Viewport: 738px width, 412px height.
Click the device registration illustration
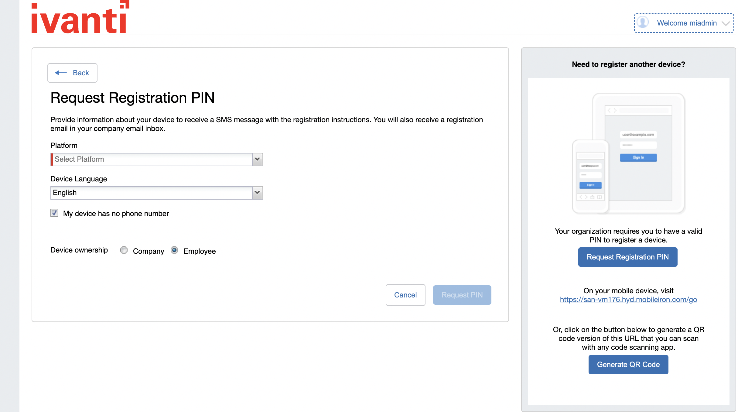click(x=628, y=153)
